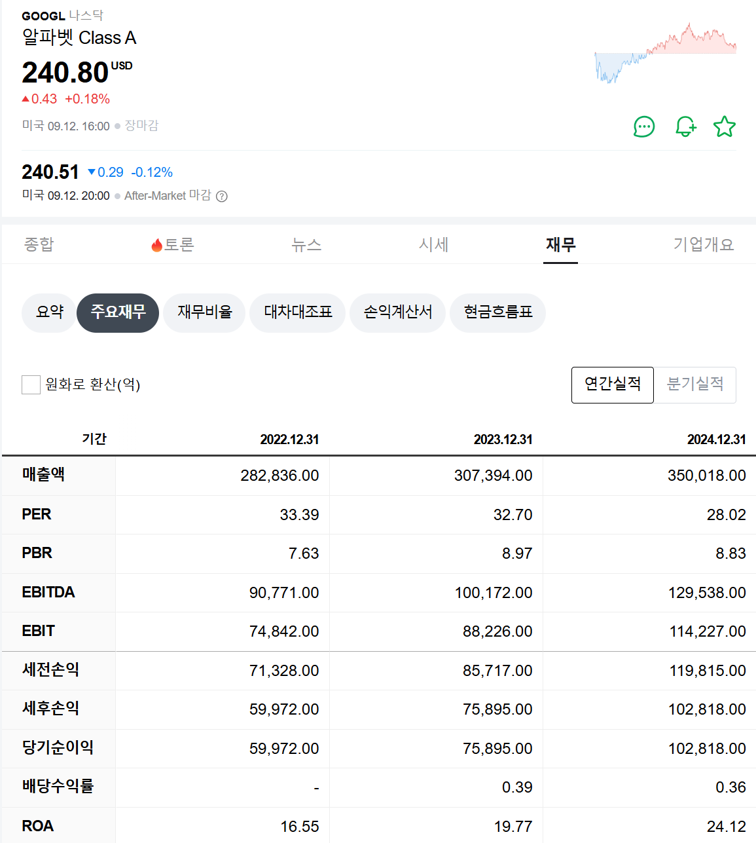This screenshot has height=843, width=756.
Task: Click the 350,018.00 revenue value
Action: click(x=706, y=476)
